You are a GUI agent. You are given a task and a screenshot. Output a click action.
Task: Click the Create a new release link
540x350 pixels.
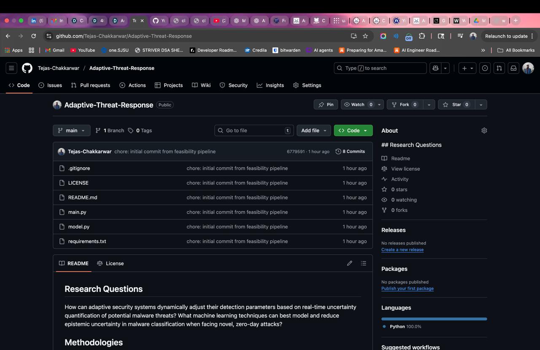(x=402, y=249)
